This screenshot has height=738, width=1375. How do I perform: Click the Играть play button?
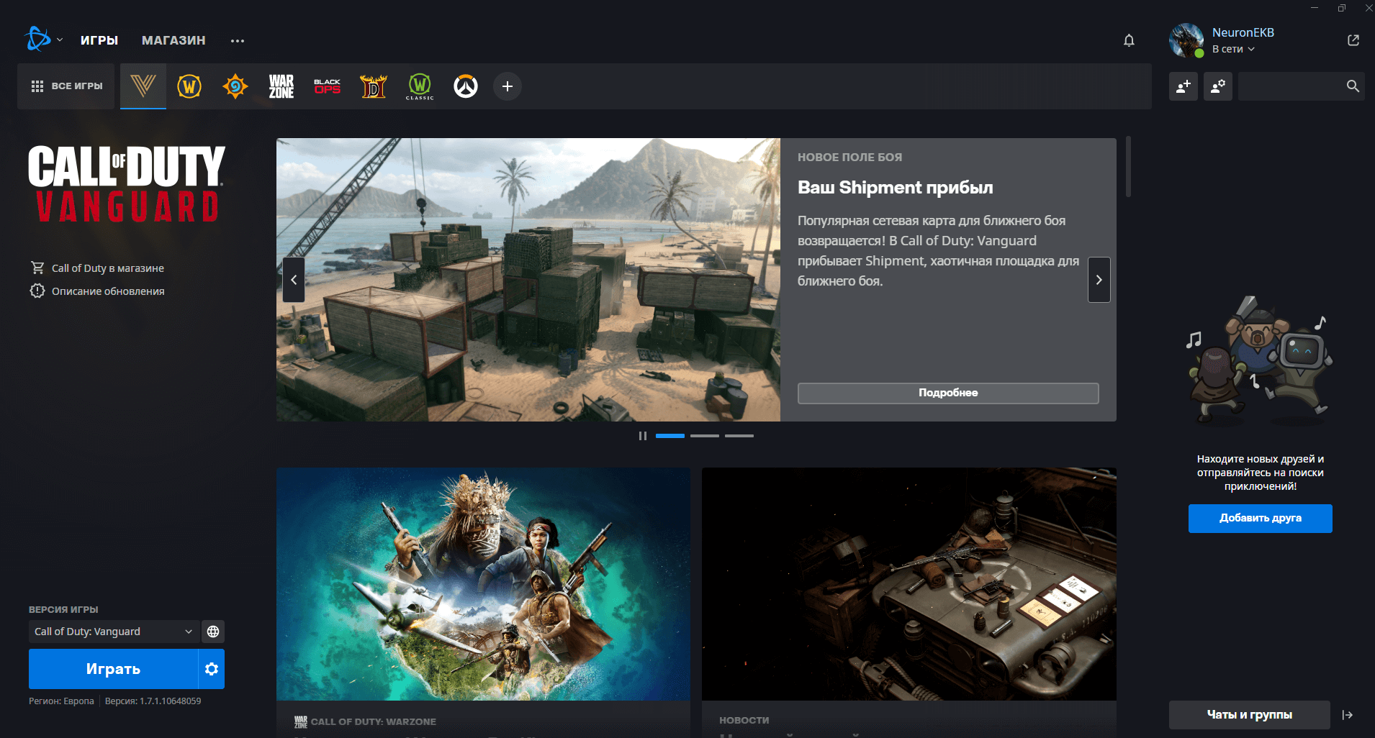coord(113,669)
